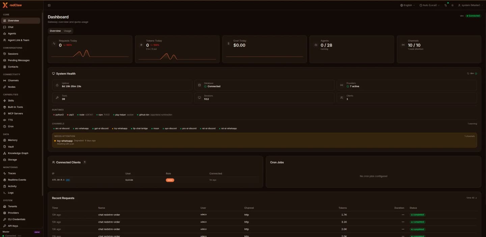Viewport: 486px width, 237px height.
Task: Open Vault in sidebar
Action: tap(21, 147)
